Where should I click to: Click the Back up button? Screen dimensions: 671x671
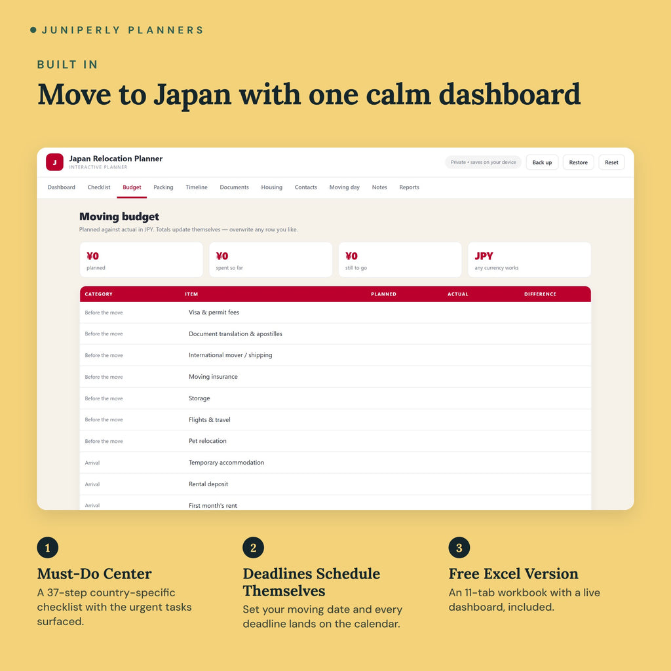coord(542,163)
